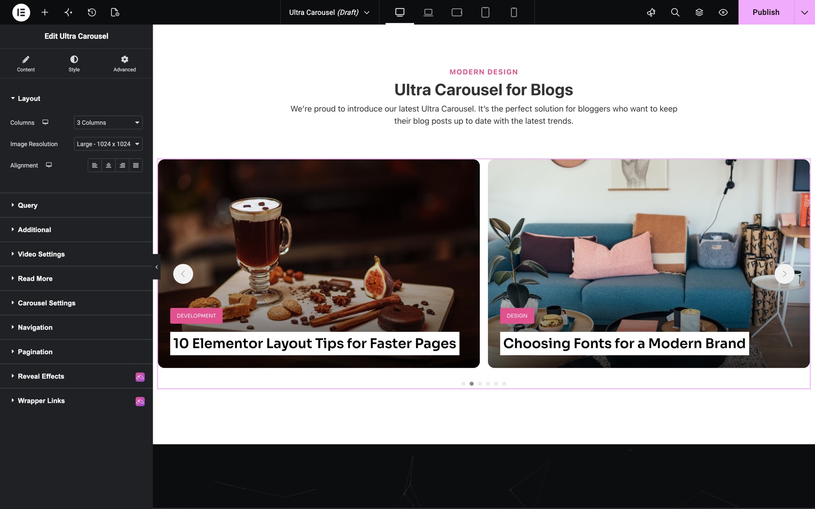
Task: Switch to Mobile device preview
Action: [x=514, y=12]
